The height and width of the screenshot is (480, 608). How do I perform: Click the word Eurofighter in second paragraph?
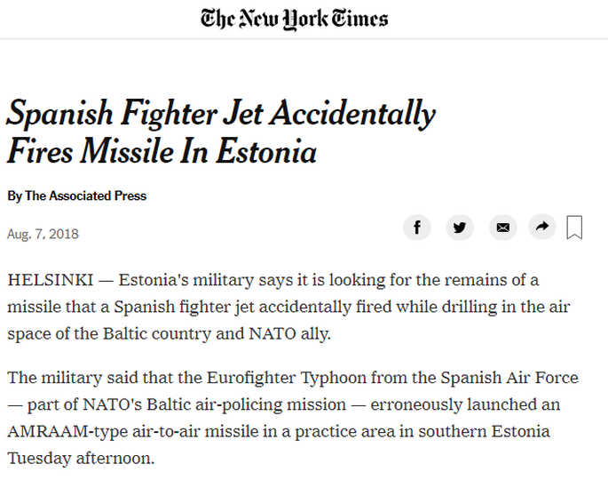[x=251, y=378]
